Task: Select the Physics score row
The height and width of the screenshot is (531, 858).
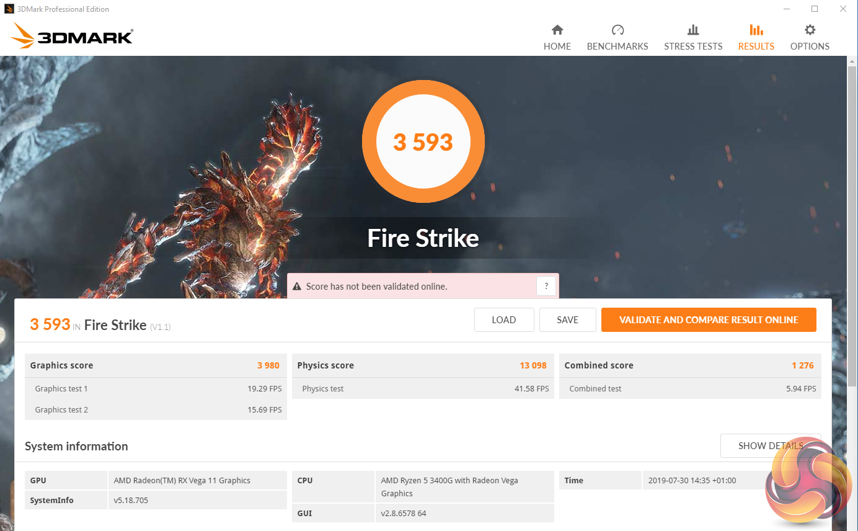Action: click(422, 365)
